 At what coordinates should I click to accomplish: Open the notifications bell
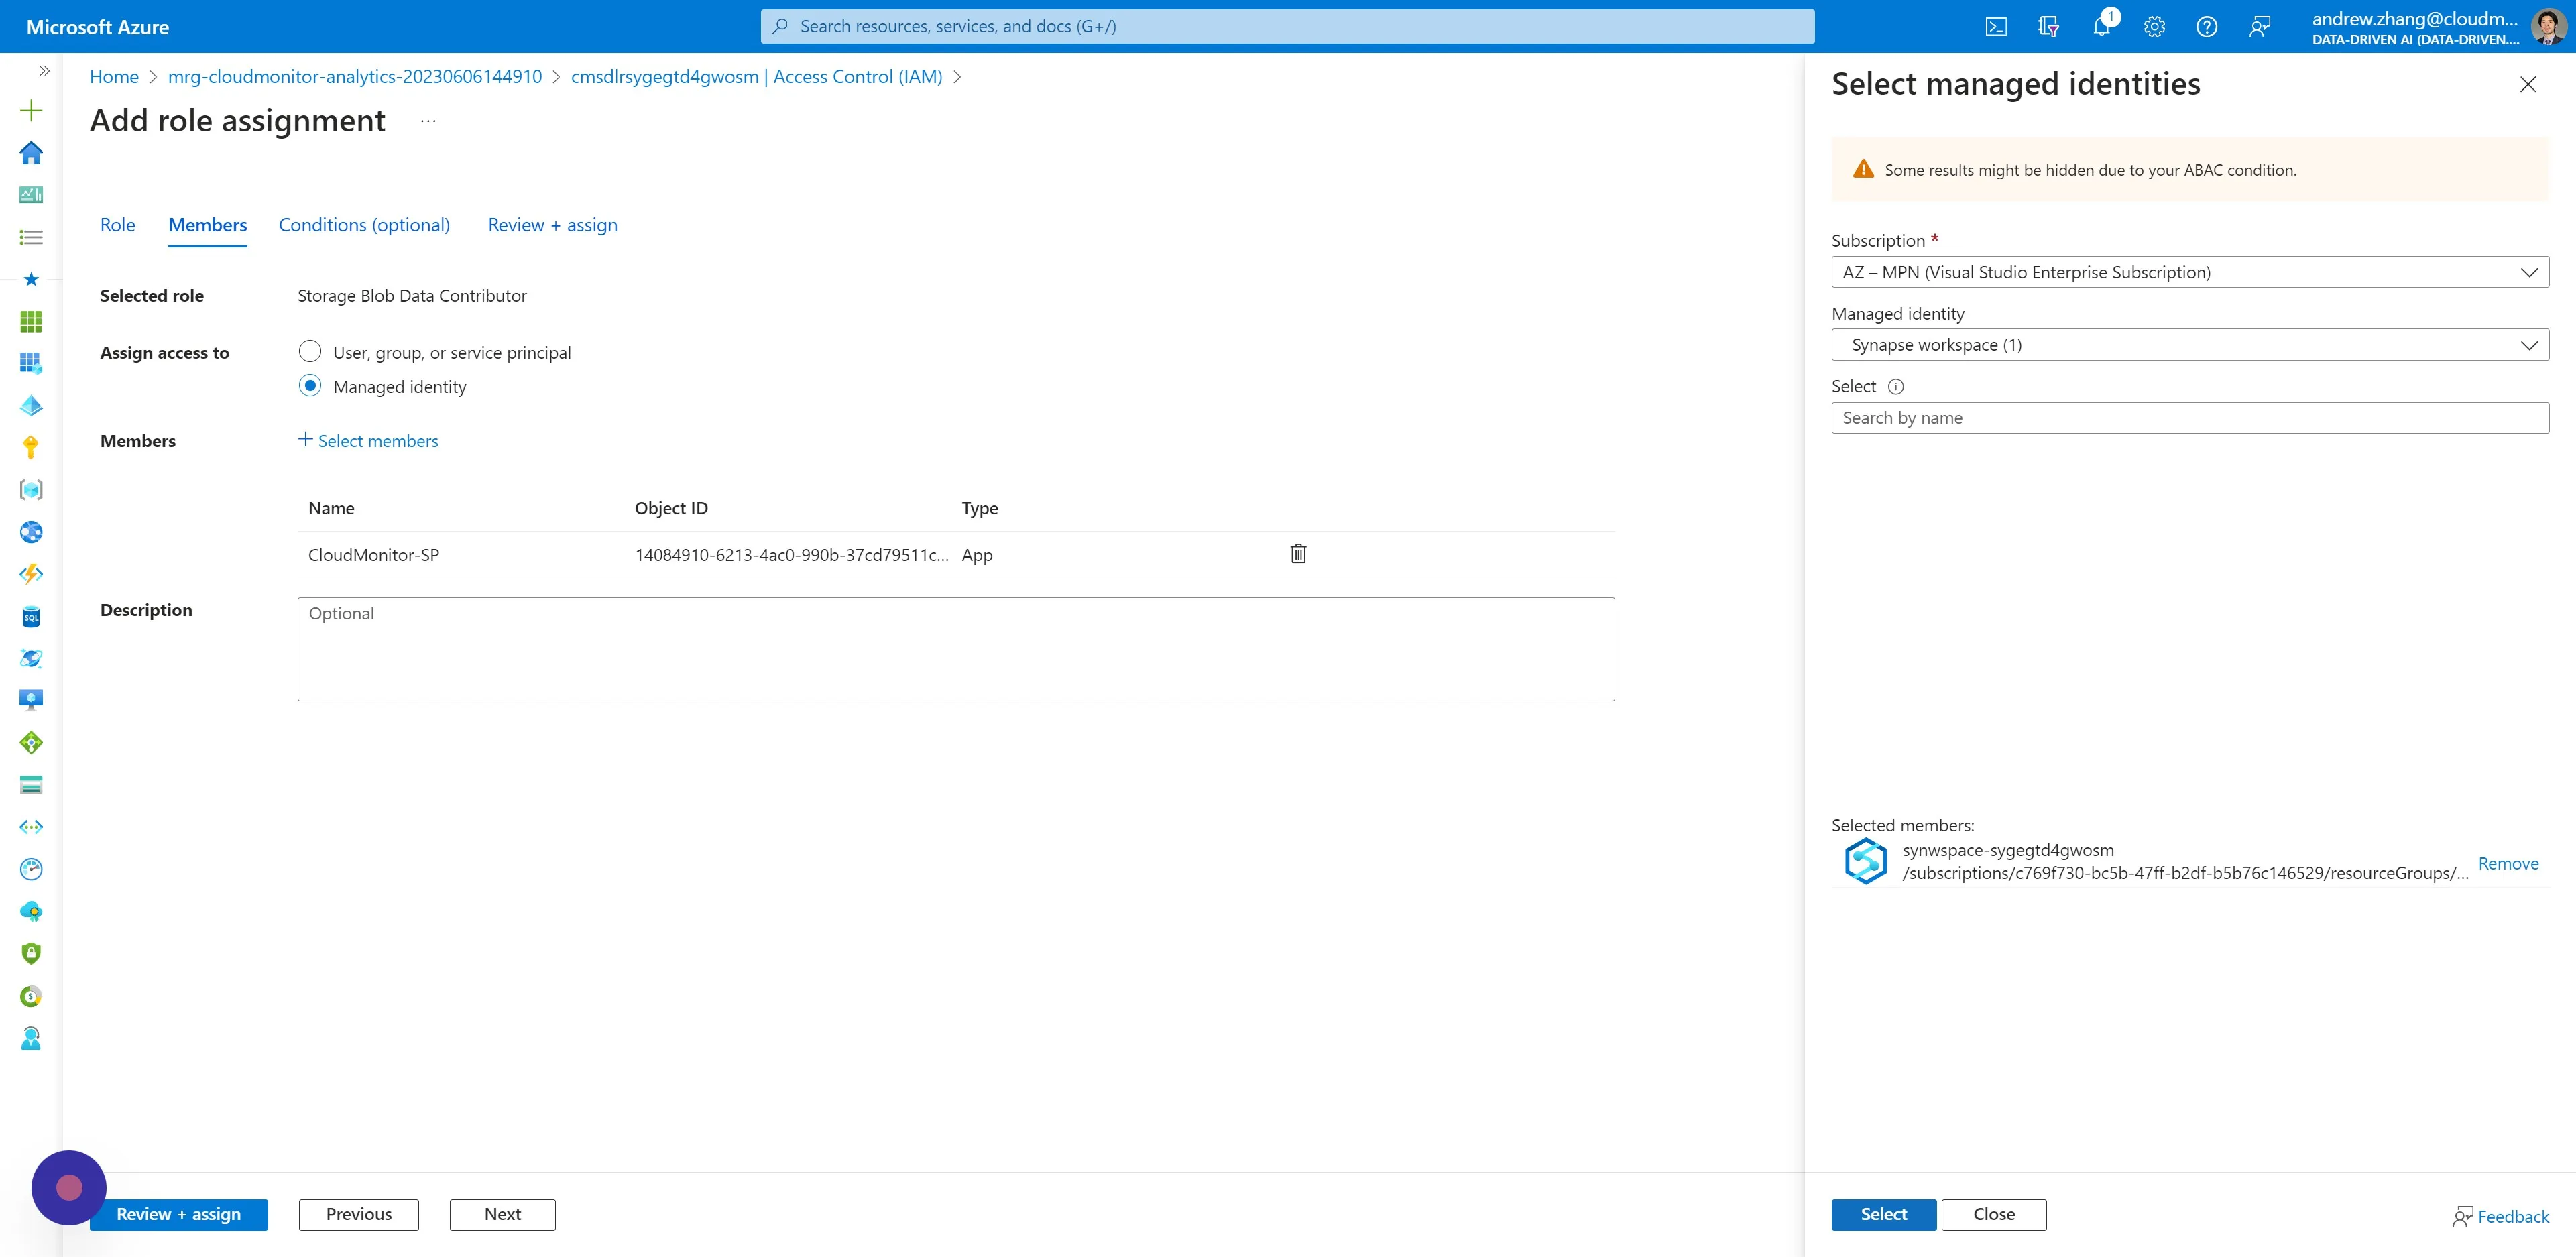(x=2102, y=27)
